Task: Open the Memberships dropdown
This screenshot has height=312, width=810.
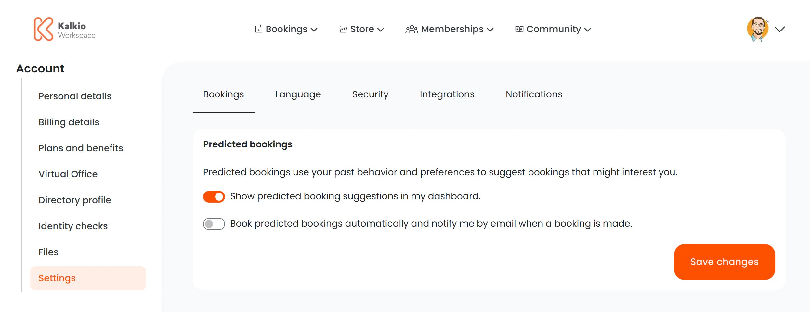Action: pos(491,30)
